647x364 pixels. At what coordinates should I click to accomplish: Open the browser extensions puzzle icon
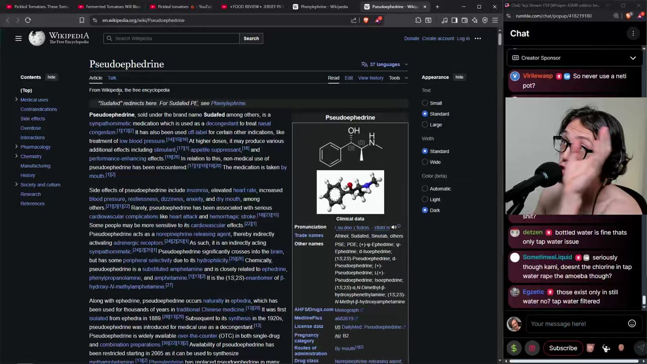point(418,20)
